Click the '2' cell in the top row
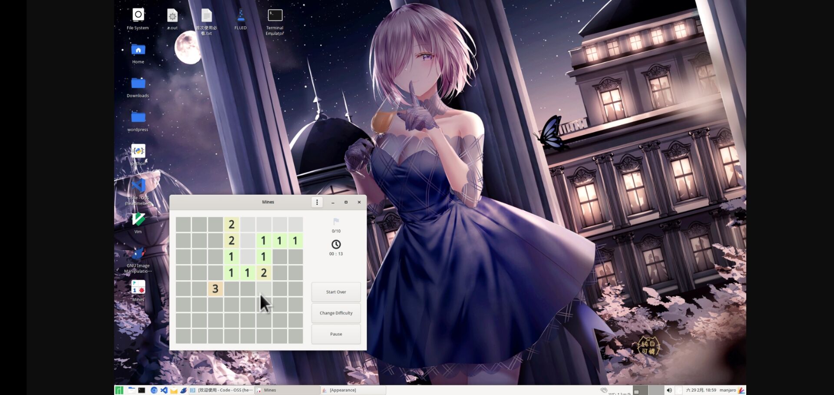 232,224
